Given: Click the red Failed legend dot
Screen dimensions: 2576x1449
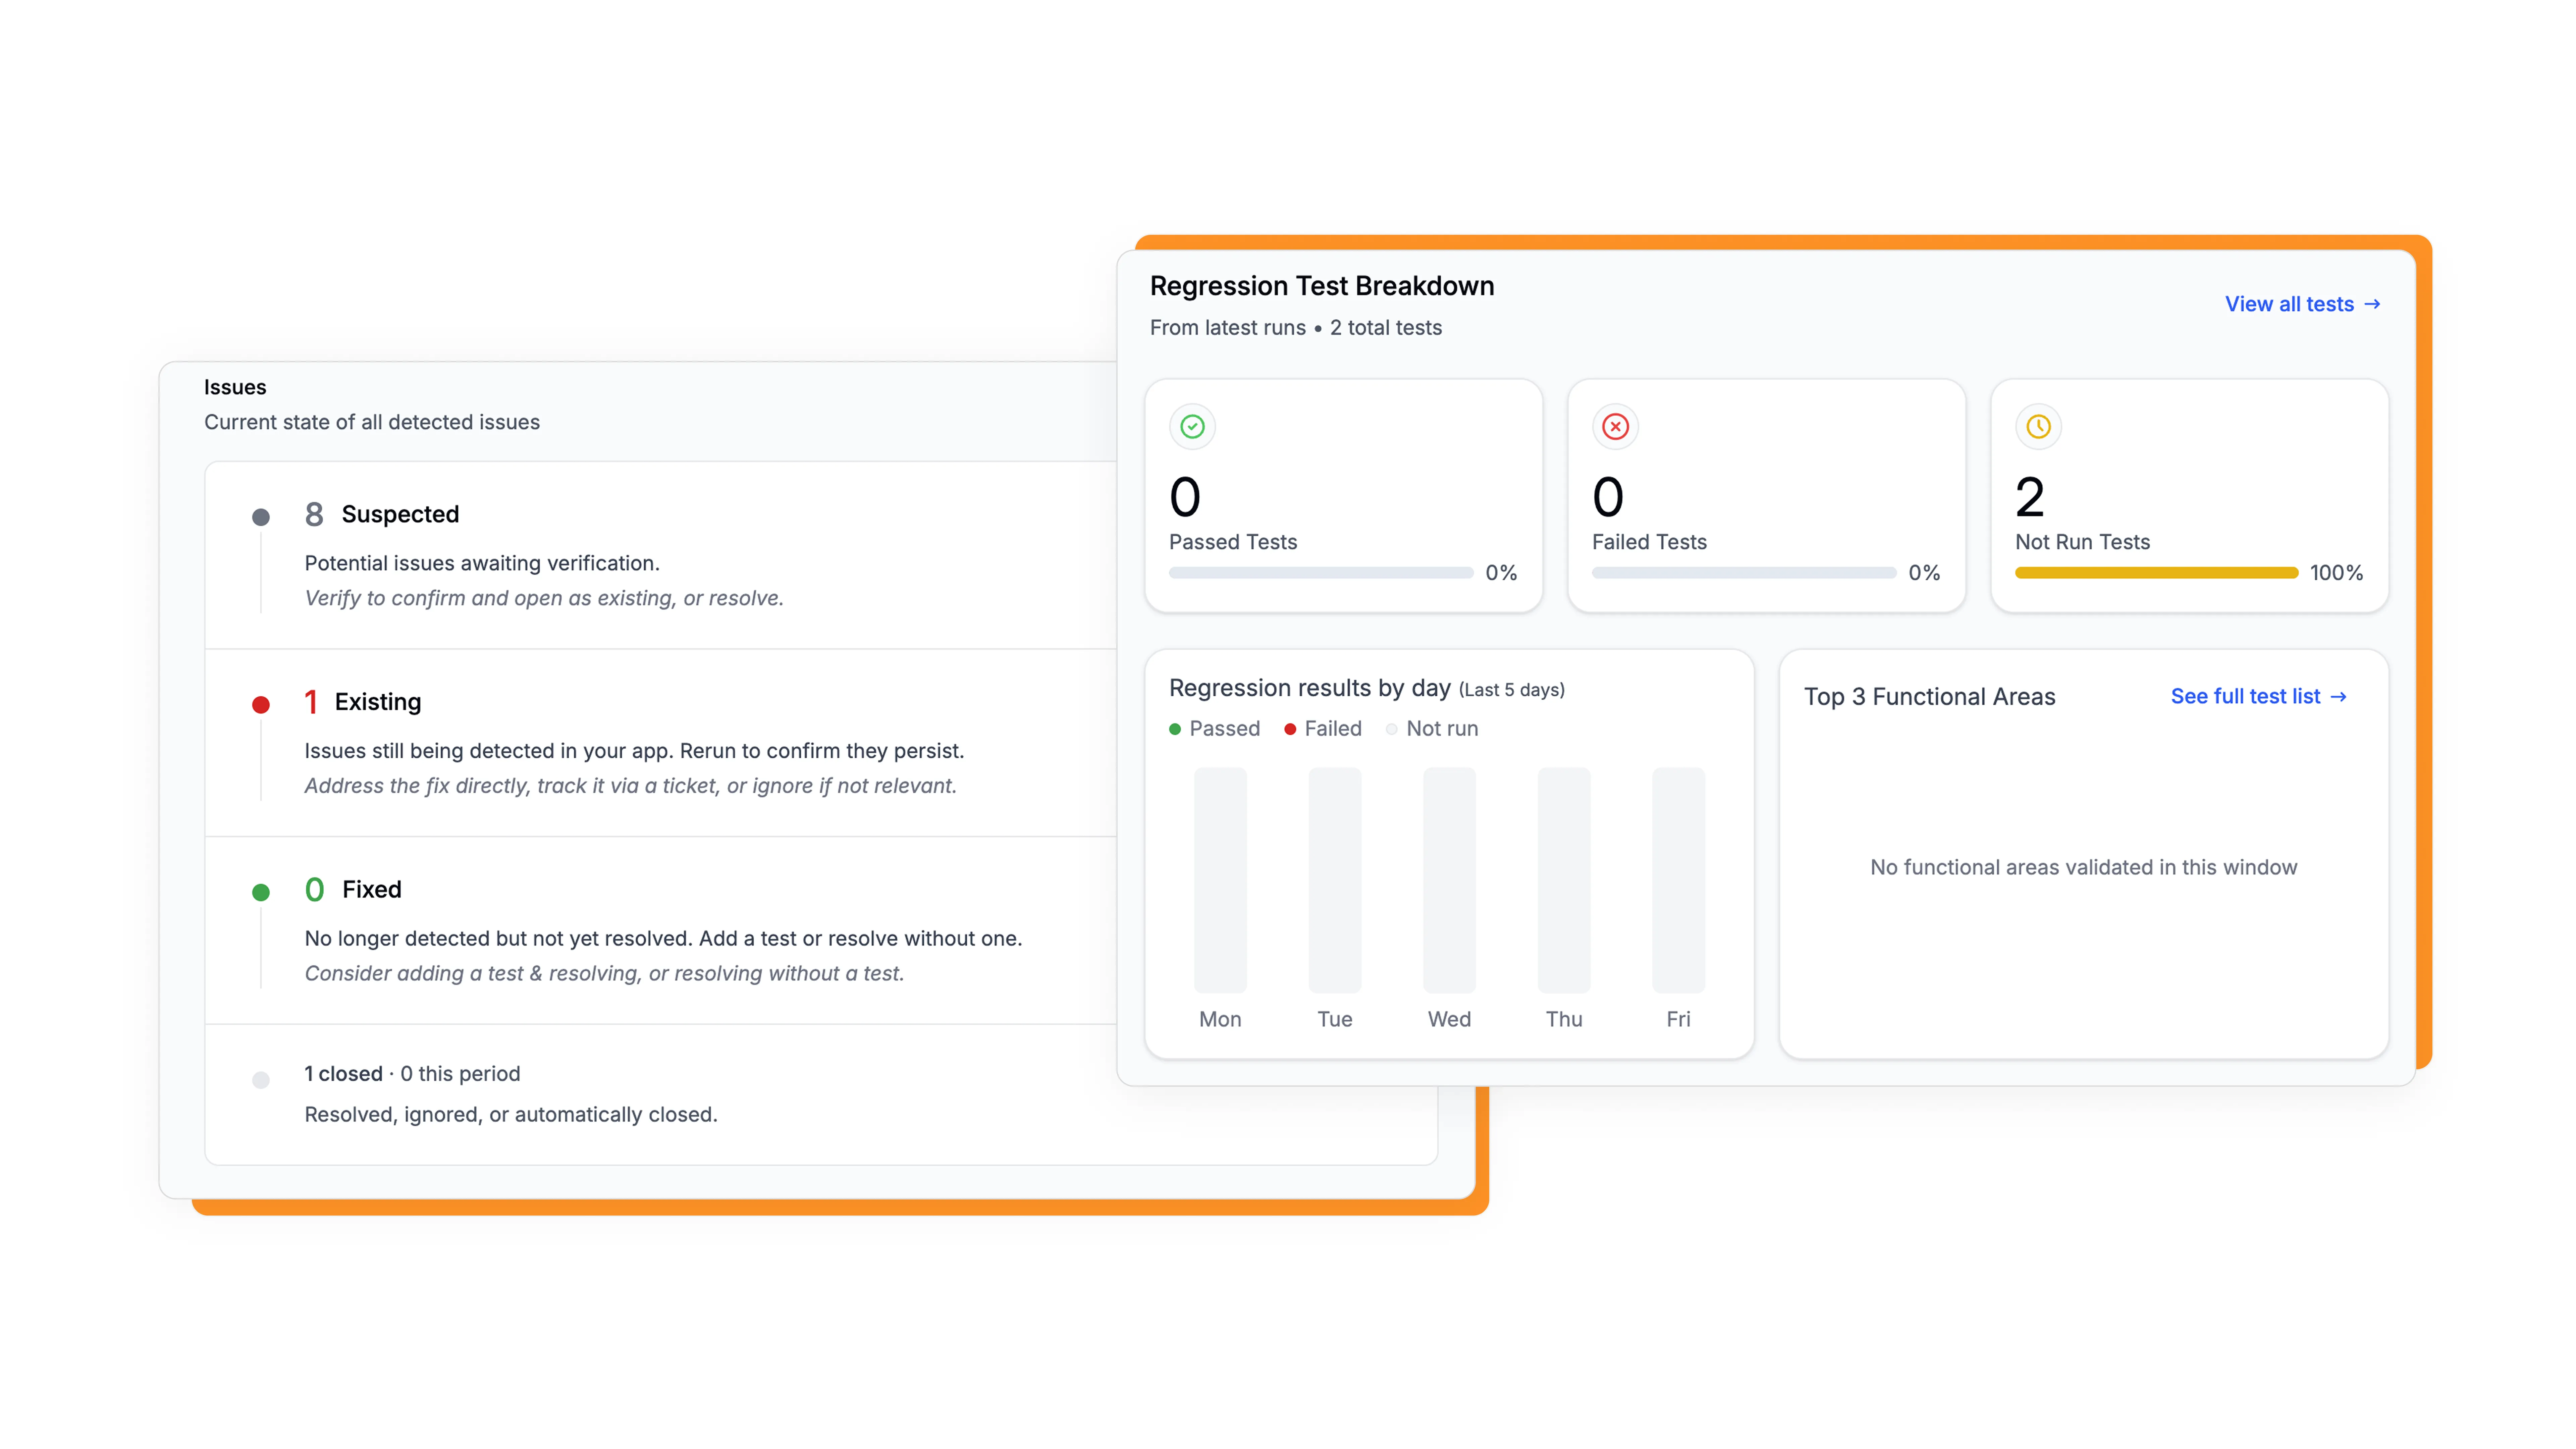Looking at the screenshot, I should pyautogui.click(x=1290, y=729).
